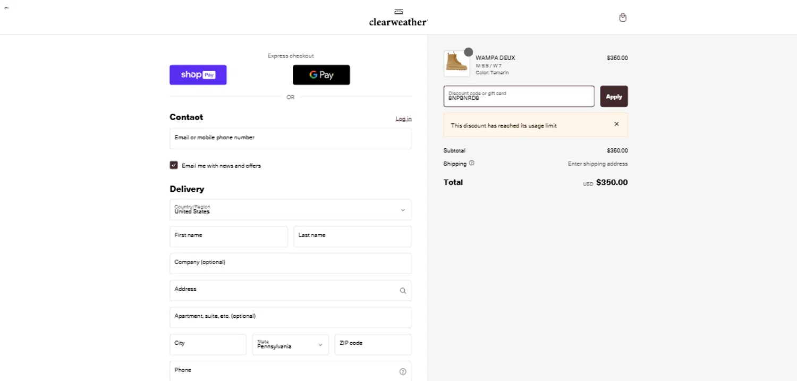
Task: Expand the State dropdown showing Pennsylvania
Action: pyautogui.click(x=291, y=344)
